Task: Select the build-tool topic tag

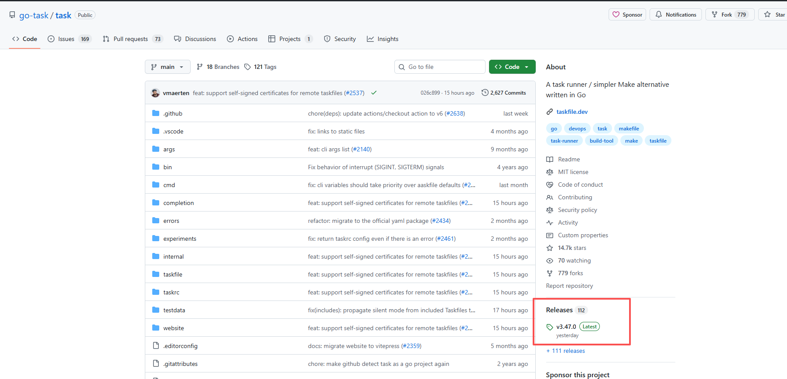Action: (x=601, y=141)
